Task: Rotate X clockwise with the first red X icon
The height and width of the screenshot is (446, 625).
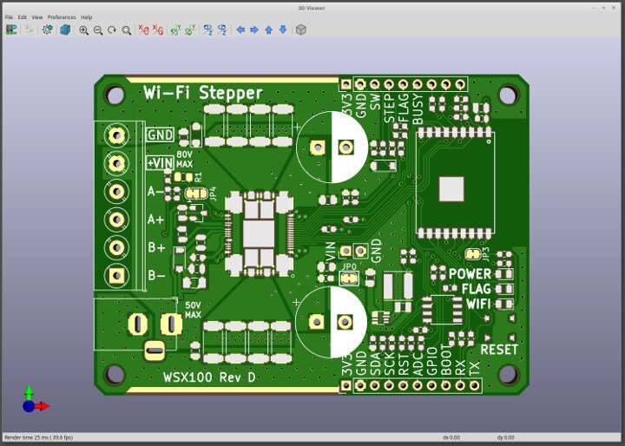Action: click(x=143, y=30)
